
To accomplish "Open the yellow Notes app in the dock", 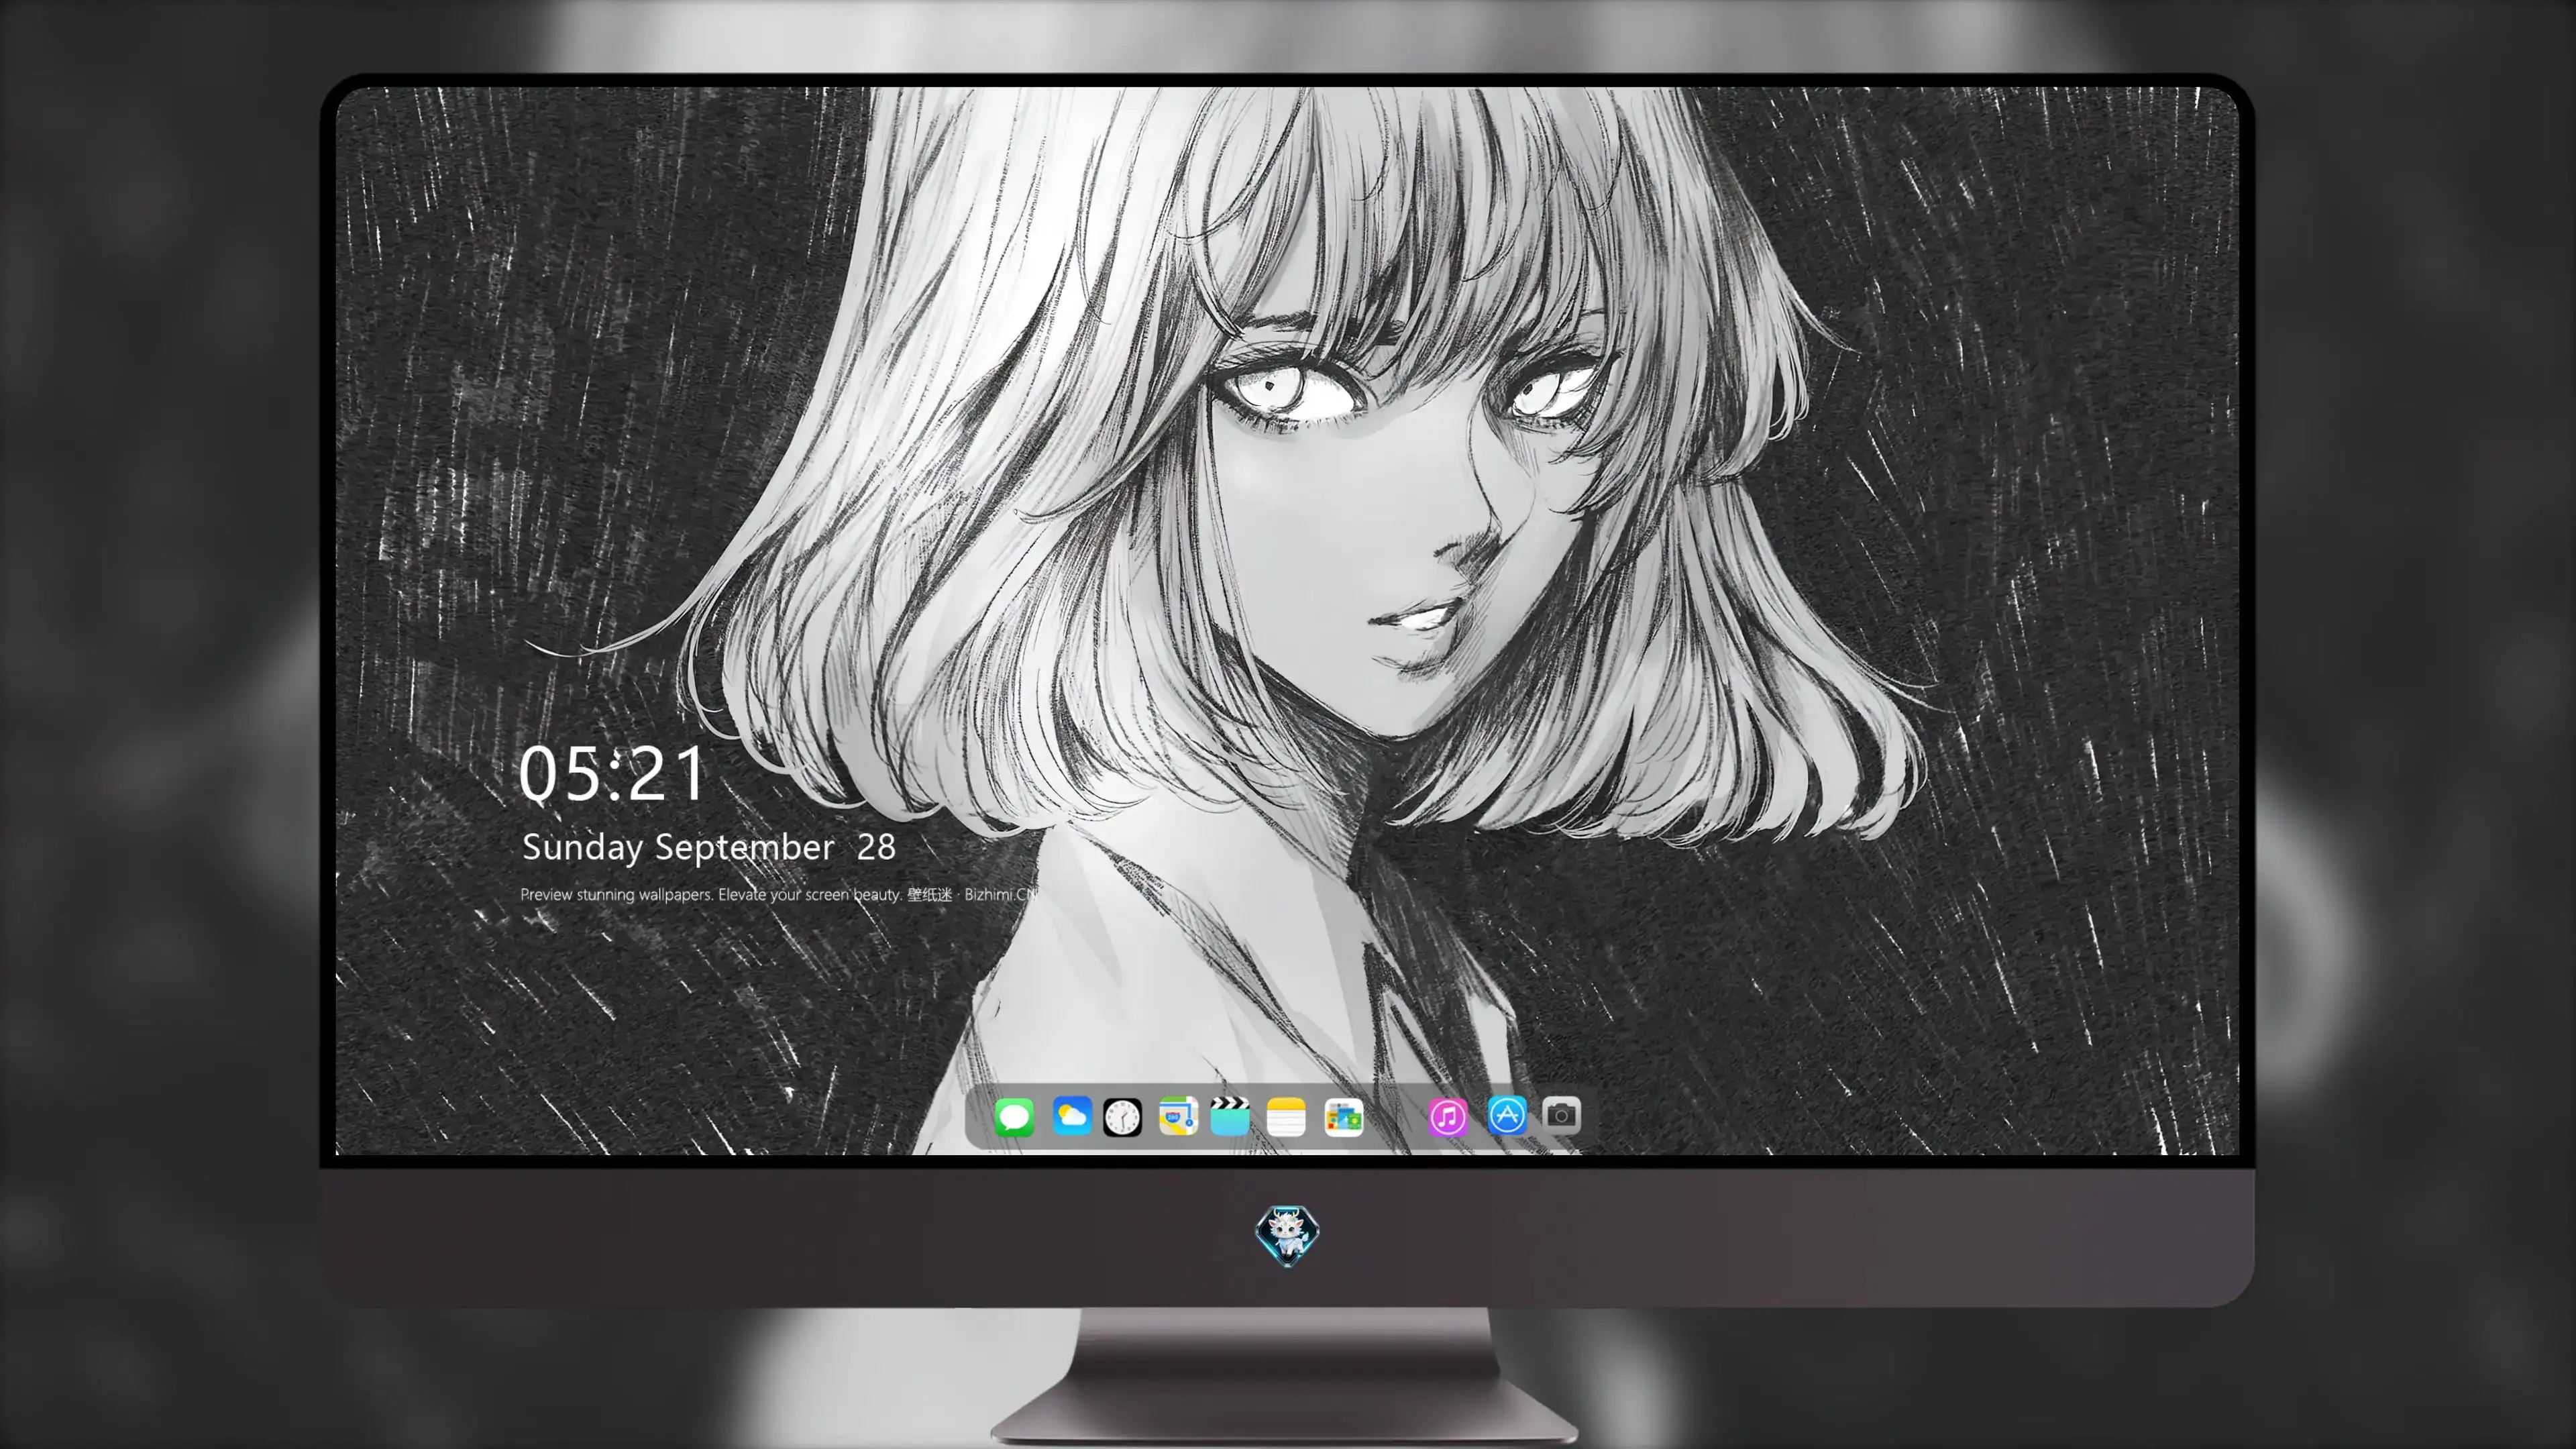I will (1286, 1116).
